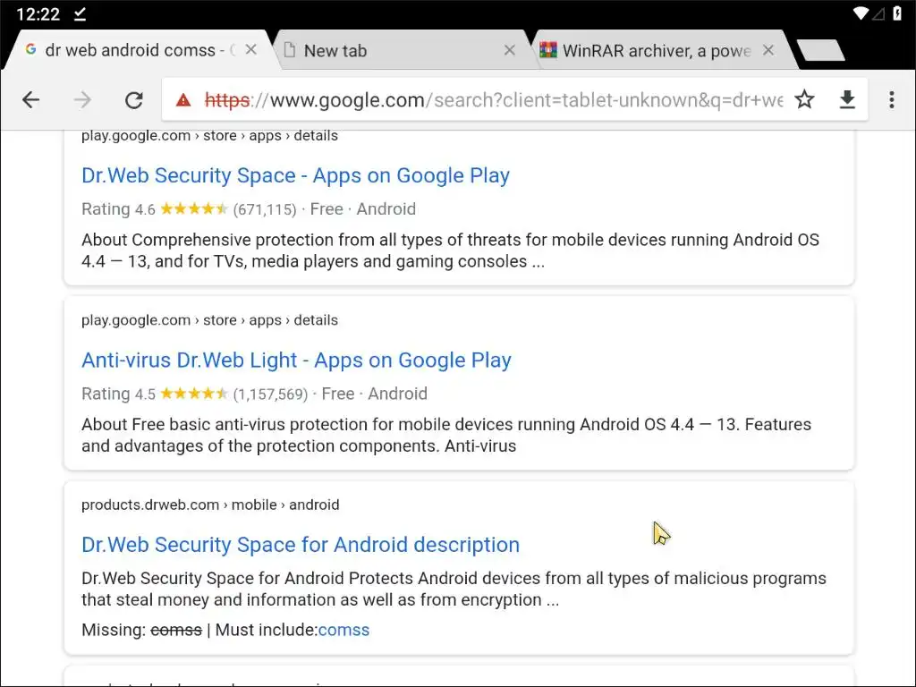
Task: Click the 'comss' must include link
Action: click(x=343, y=630)
